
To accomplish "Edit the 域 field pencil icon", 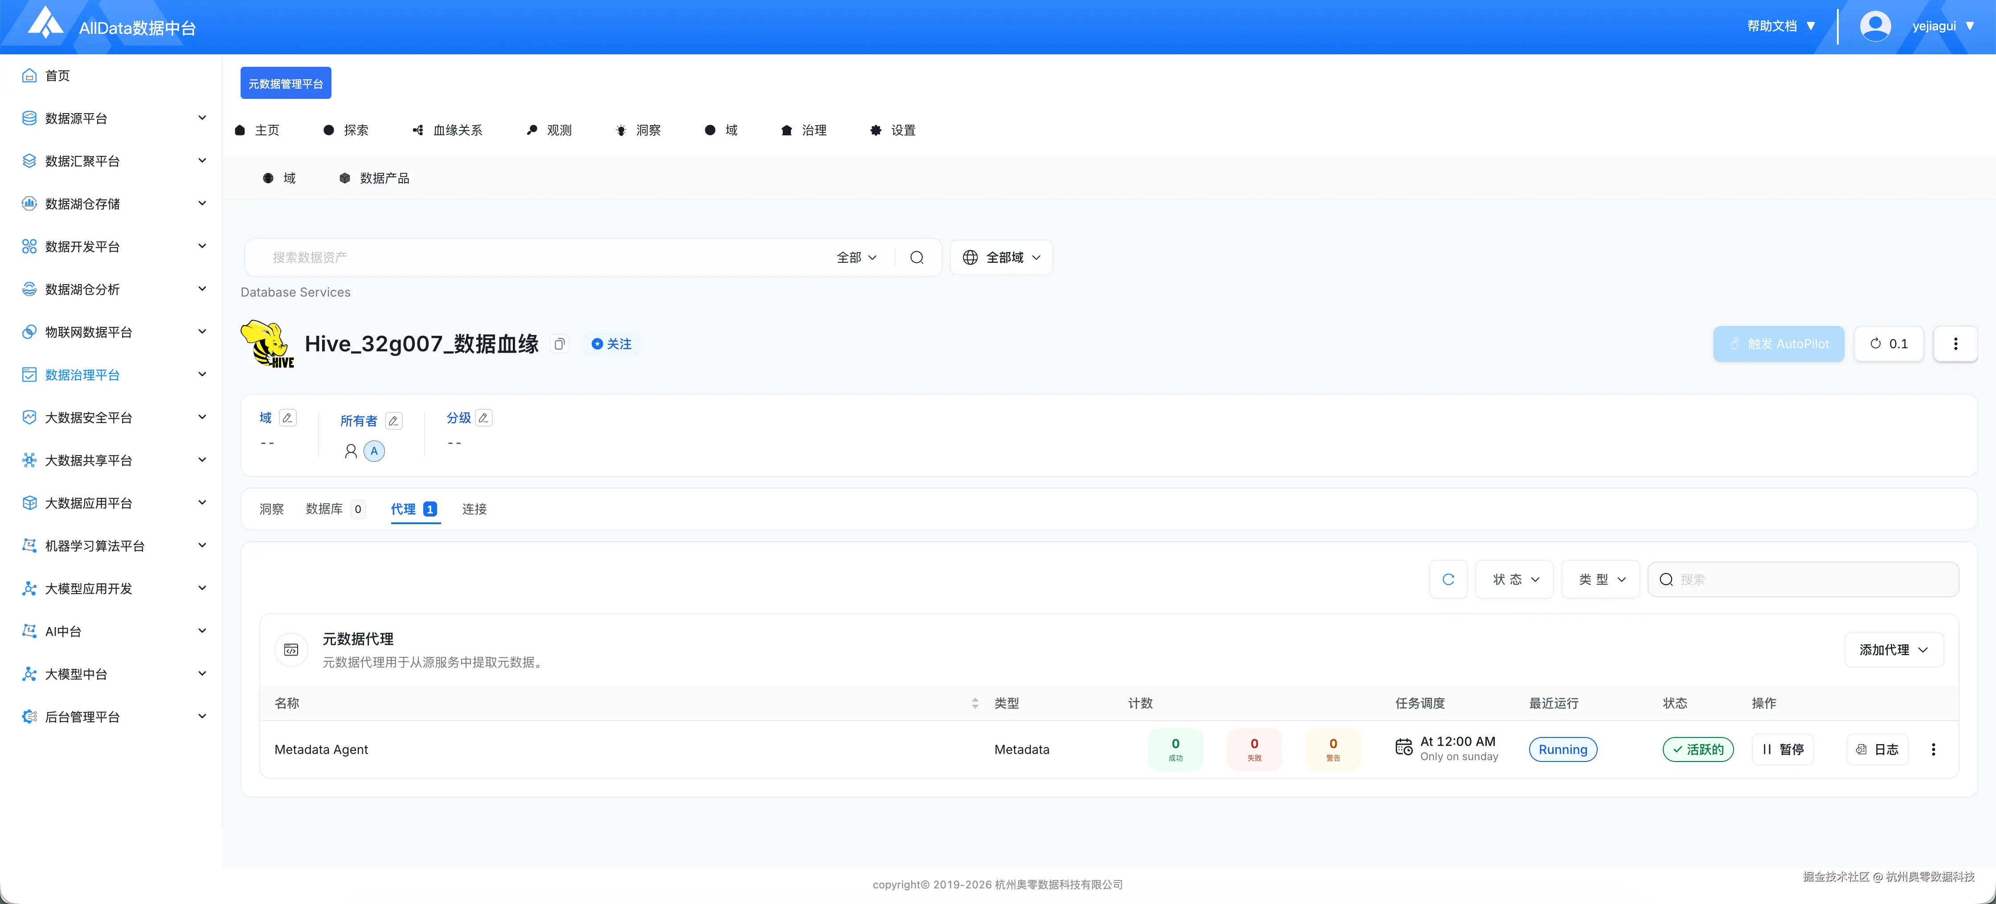I will (x=287, y=418).
